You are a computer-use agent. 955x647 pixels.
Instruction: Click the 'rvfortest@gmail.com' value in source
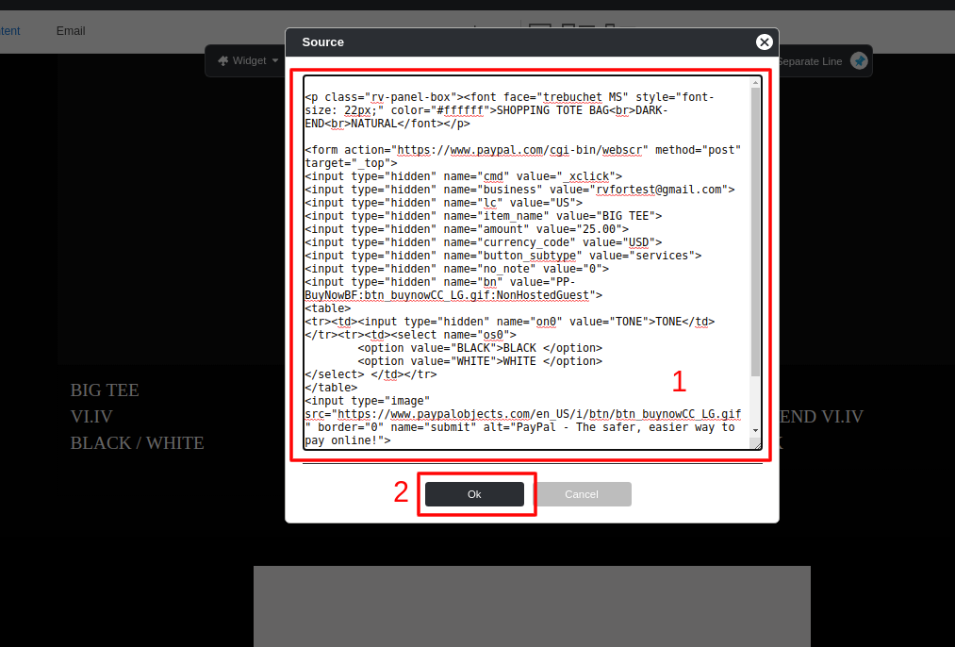pyautogui.click(x=660, y=190)
